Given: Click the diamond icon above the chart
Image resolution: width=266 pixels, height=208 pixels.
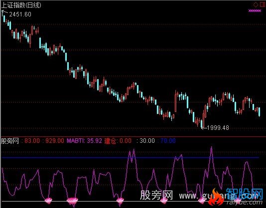Looking at the screenshot, I should [x=256, y=5].
